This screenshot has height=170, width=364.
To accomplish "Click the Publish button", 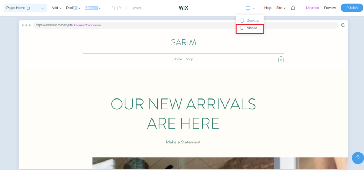I will (x=352, y=8).
